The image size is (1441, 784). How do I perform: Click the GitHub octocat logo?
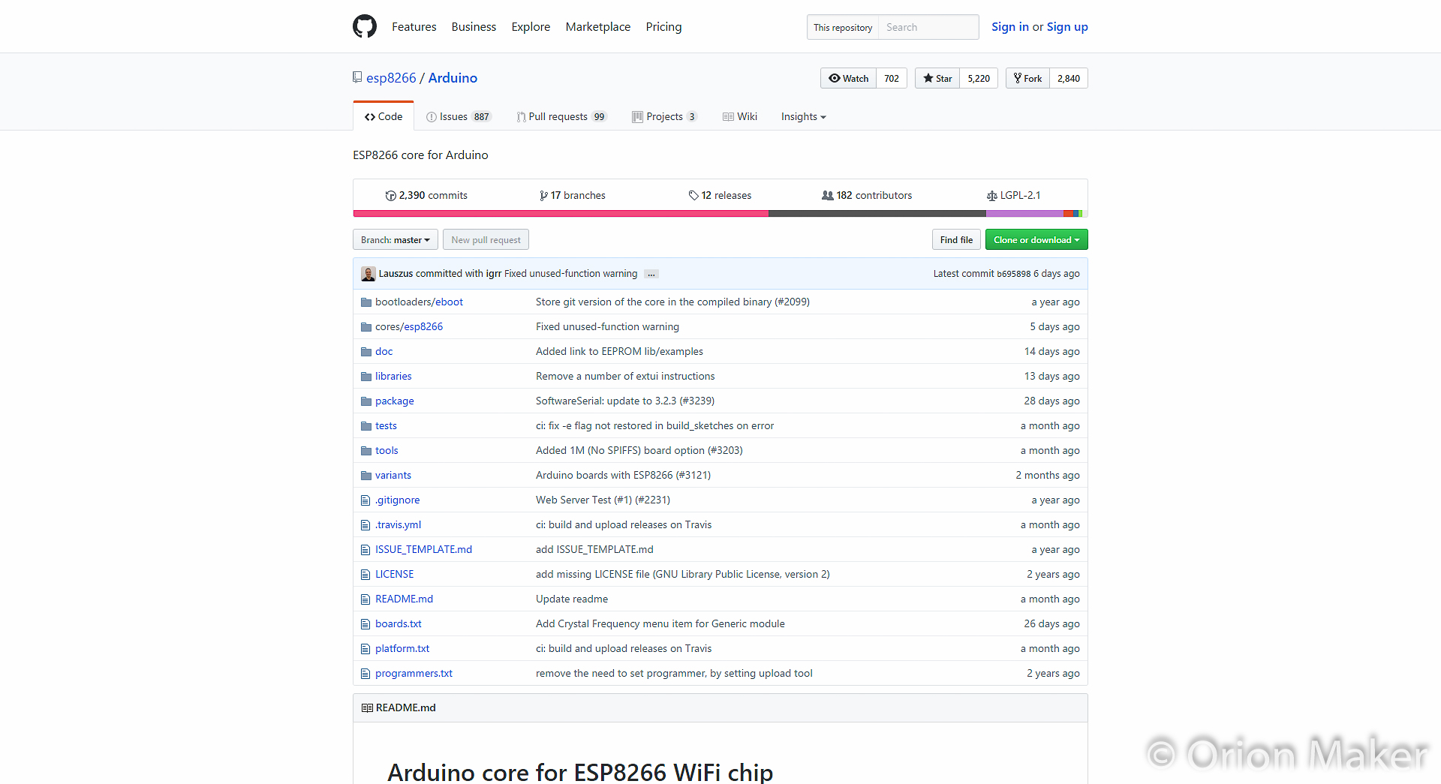365,26
